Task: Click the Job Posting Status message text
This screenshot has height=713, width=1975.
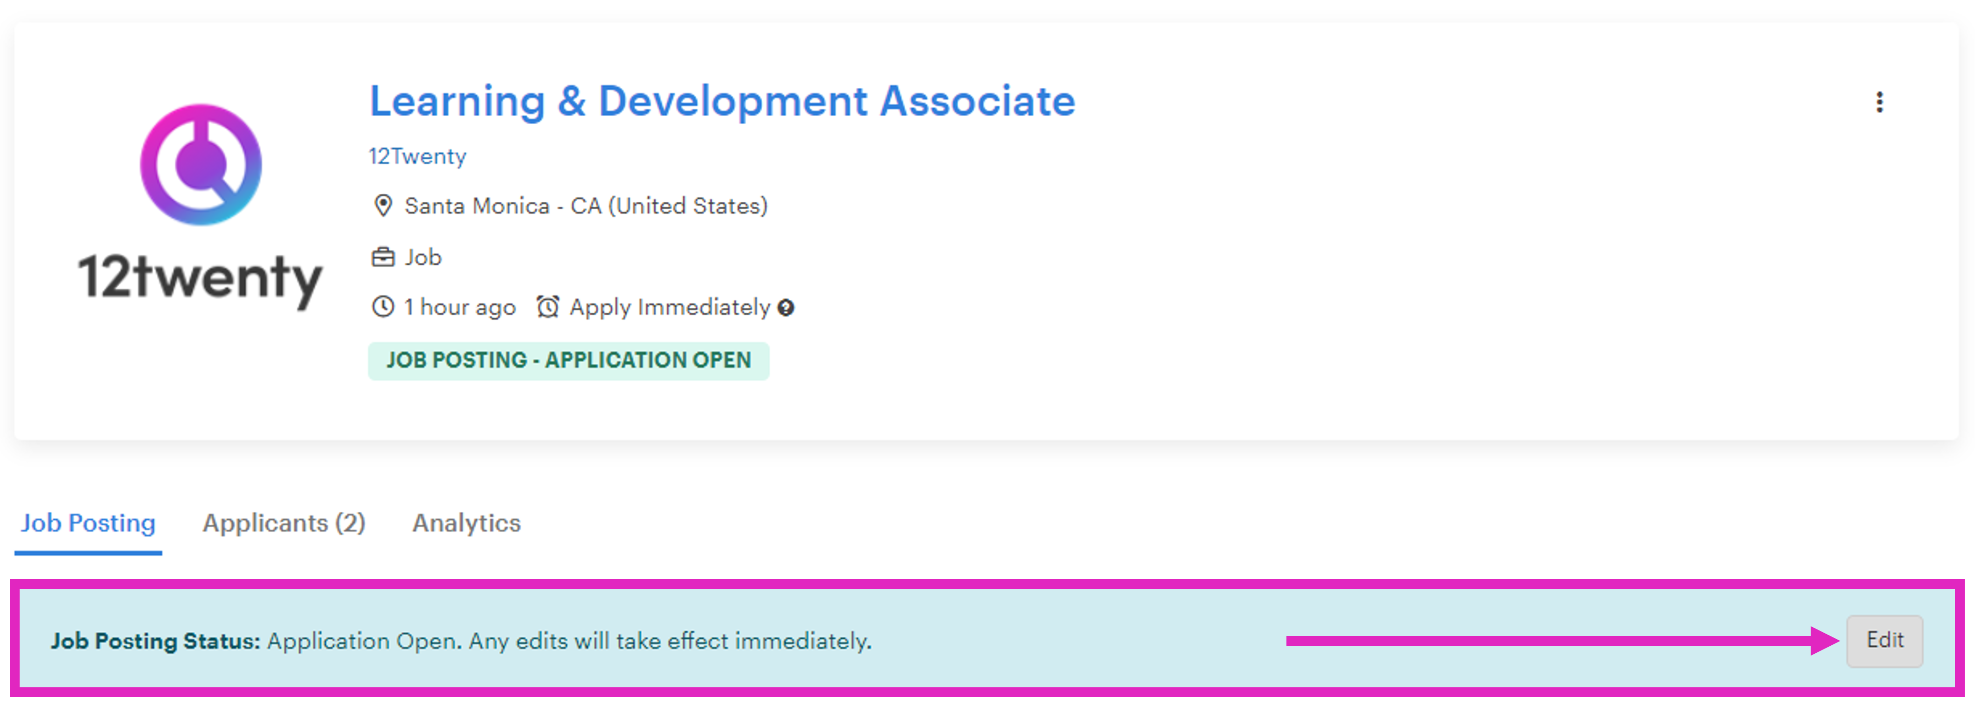Action: (461, 641)
